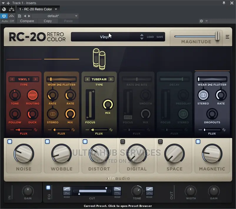Click the Magnetic flux waveform icon
Viewport: 236px width, 209px height.
point(224,130)
